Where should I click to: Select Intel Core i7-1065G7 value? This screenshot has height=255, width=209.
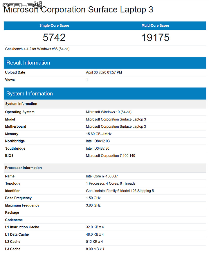pos(102,176)
